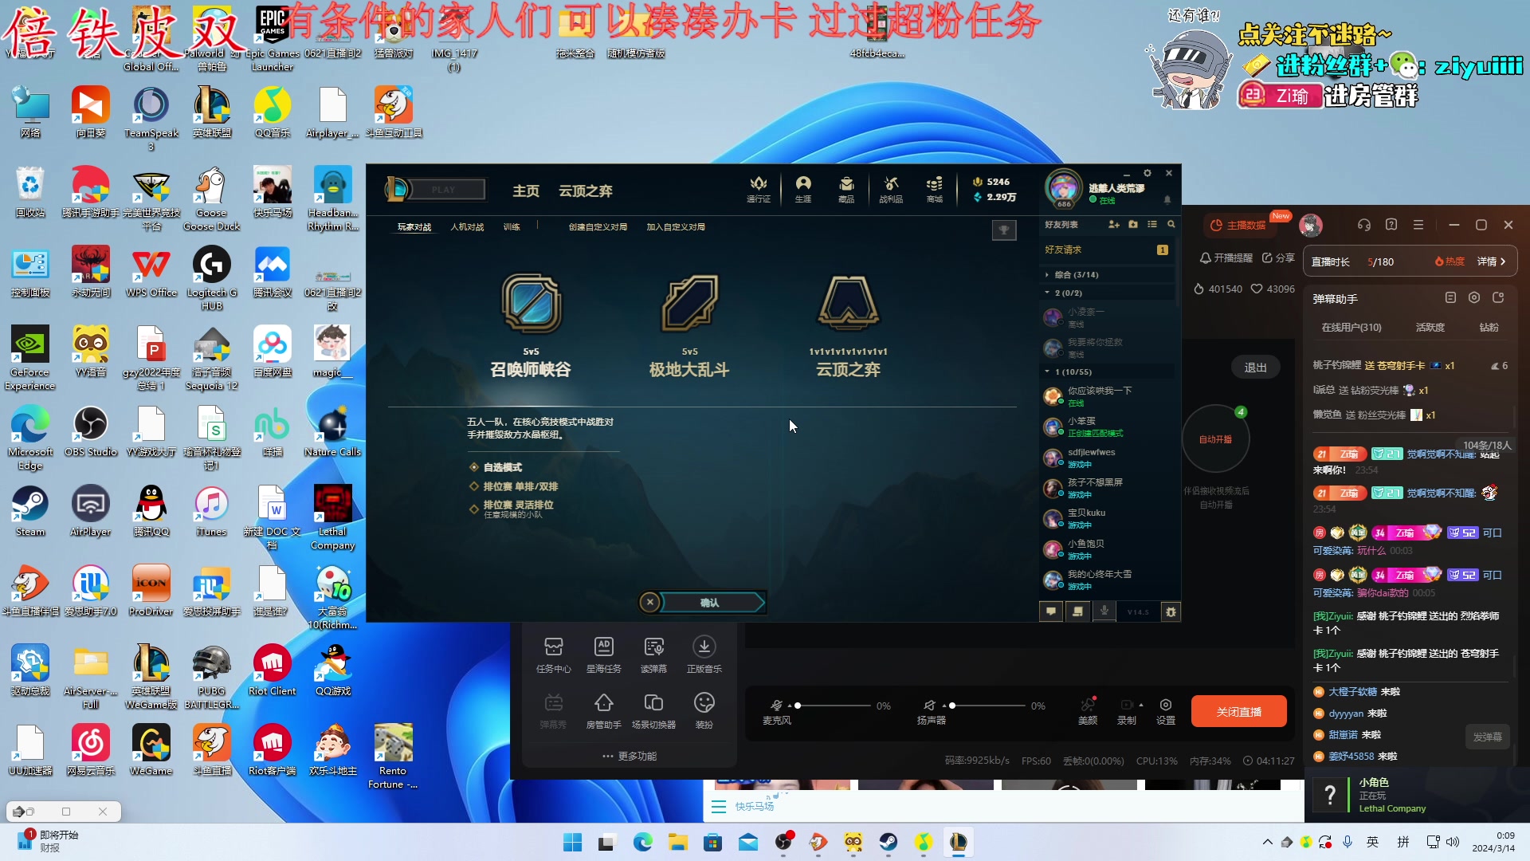Switch to 主页 tab in League client

point(525,191)
